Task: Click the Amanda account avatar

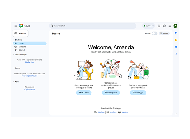Action: (x=175, y=26)
